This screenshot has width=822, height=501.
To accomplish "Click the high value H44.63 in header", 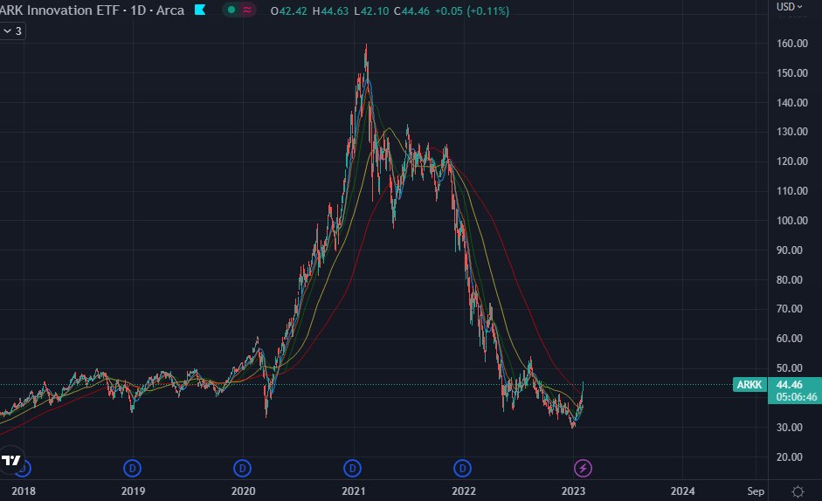I will click(330, 11).
